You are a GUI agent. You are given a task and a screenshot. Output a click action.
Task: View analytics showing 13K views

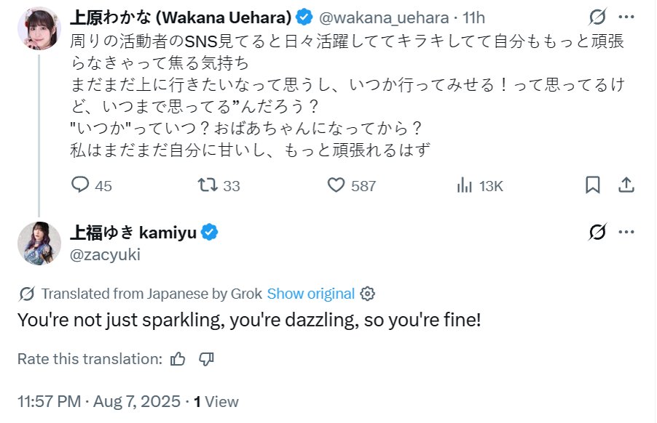pyautogui.click(x=464, y=185)
